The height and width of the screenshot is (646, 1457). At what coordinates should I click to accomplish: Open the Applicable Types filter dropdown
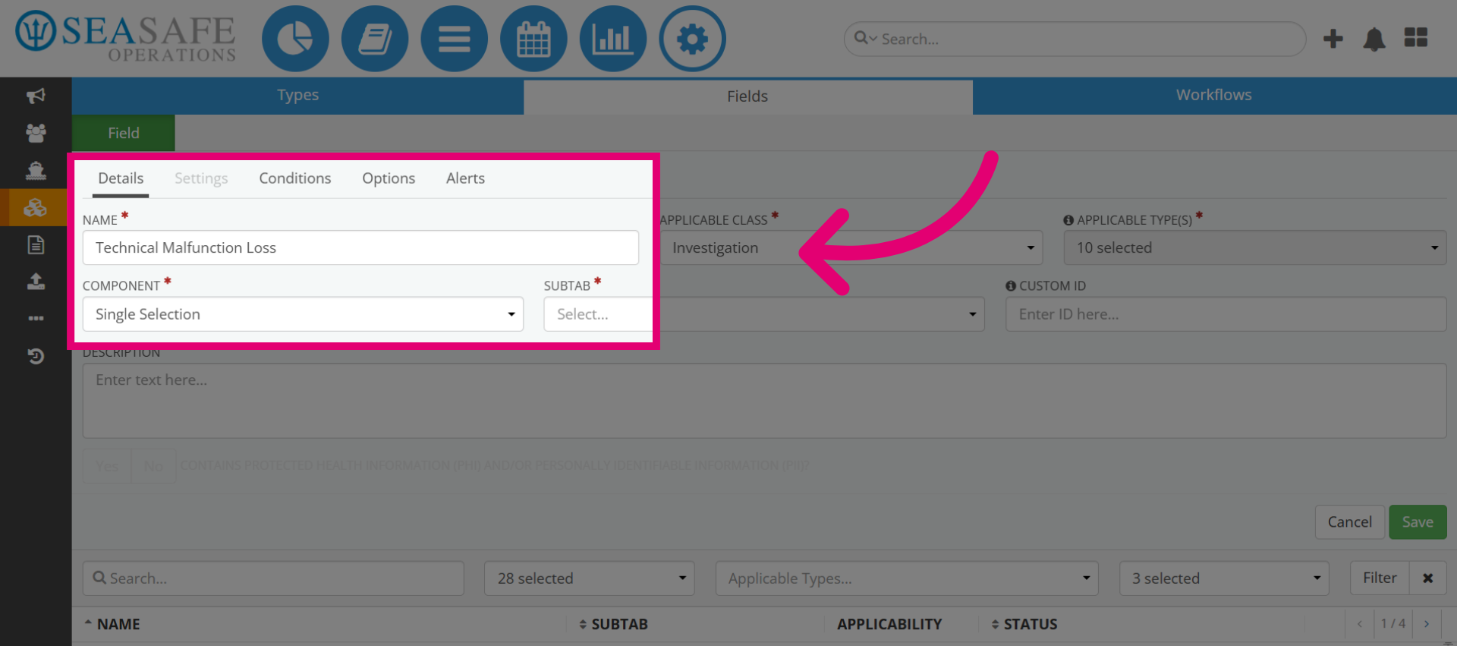(x=907, y=578)
